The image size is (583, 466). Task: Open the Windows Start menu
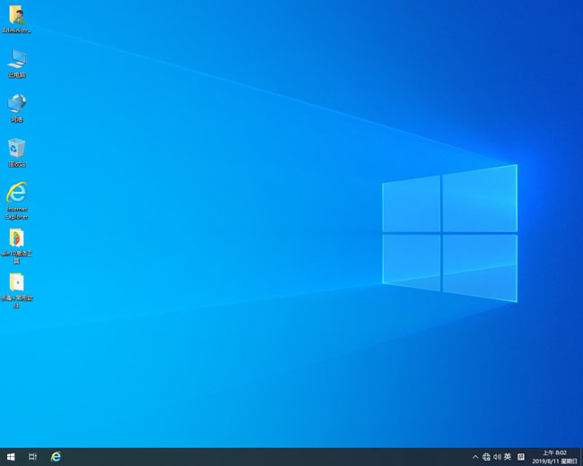(11, 456)
